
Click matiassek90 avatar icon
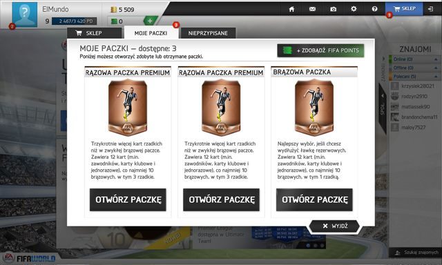pyautogui.click(x=394, y=107)
